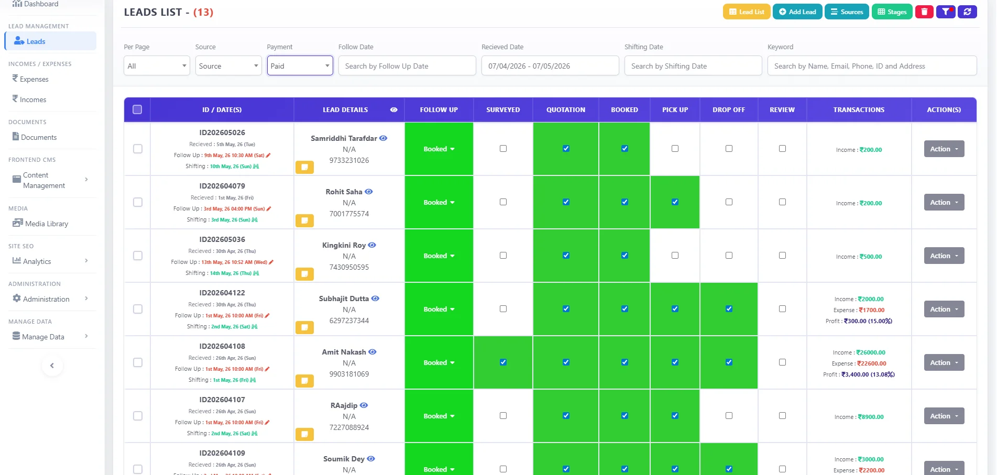Open Documents in the sidebar
997x475 pixels.
click(x=35, y=137)
